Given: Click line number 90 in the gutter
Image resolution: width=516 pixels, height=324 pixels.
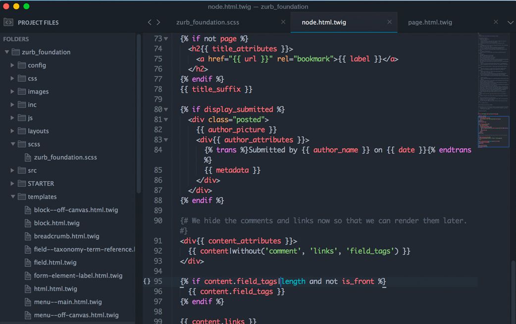Looking at the screenshot, I should [x=158, y=221].
